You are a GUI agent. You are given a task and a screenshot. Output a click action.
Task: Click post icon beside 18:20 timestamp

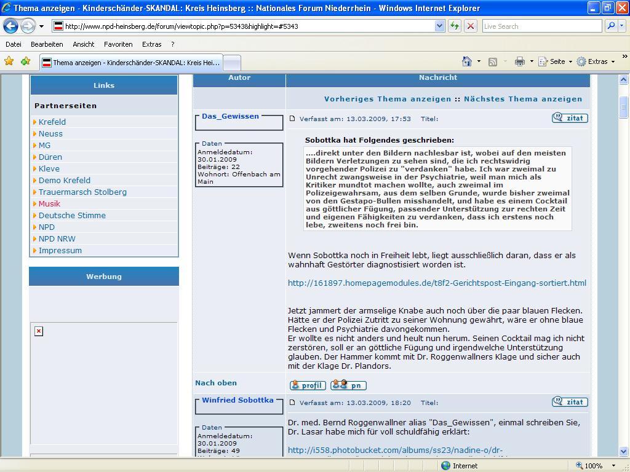click(292, 402)
